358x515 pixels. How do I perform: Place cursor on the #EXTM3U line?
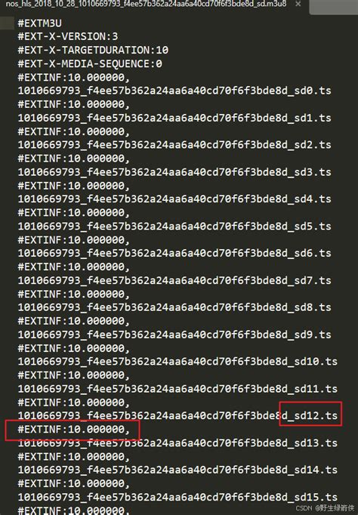(40, 23)
